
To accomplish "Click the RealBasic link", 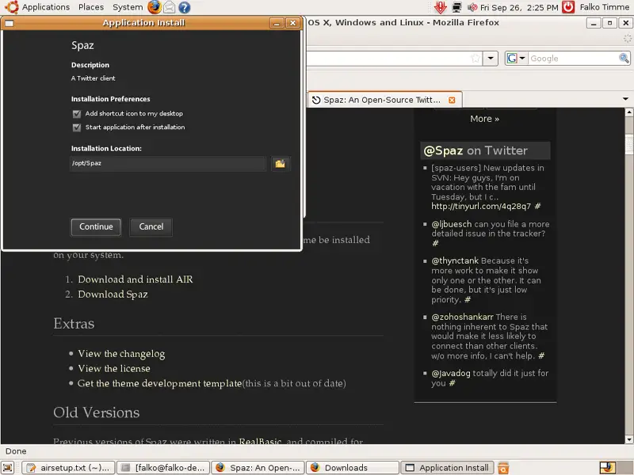I will coord(261,441).
